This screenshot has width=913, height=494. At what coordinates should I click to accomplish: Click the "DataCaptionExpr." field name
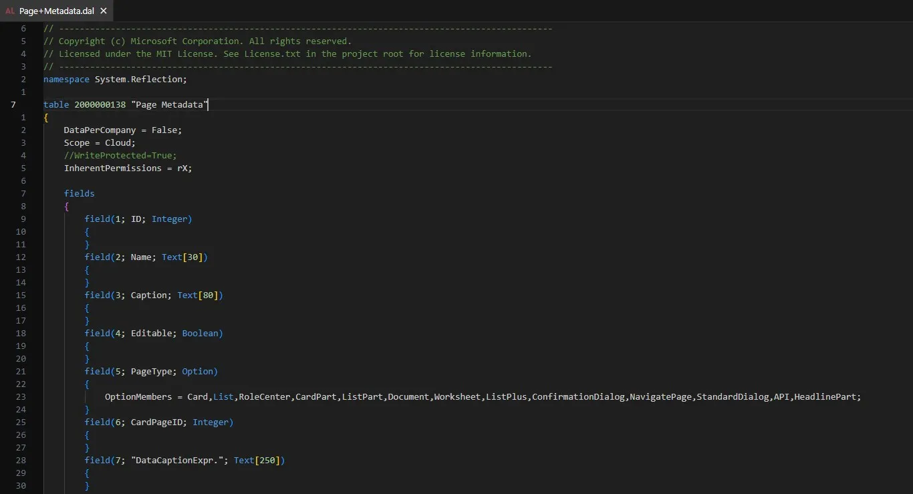click(177, 460)
